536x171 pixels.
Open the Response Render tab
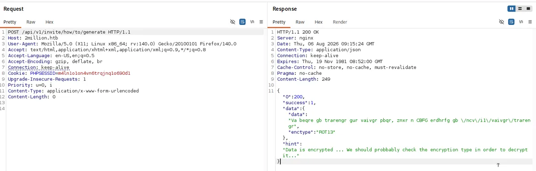coord(340,22)
